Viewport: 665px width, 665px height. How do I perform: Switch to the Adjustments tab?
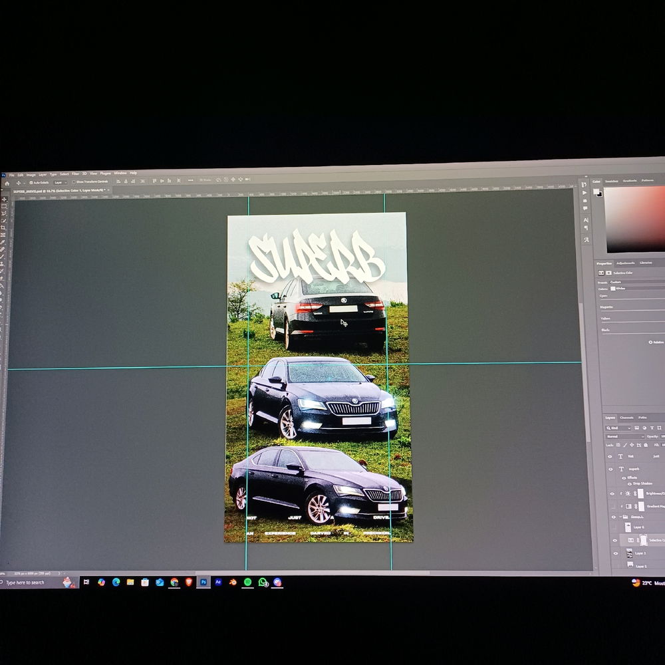pyautogui.click(x=626, y=263)
